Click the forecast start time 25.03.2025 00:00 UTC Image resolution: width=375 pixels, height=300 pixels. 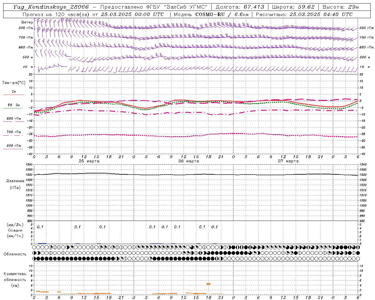132,14
